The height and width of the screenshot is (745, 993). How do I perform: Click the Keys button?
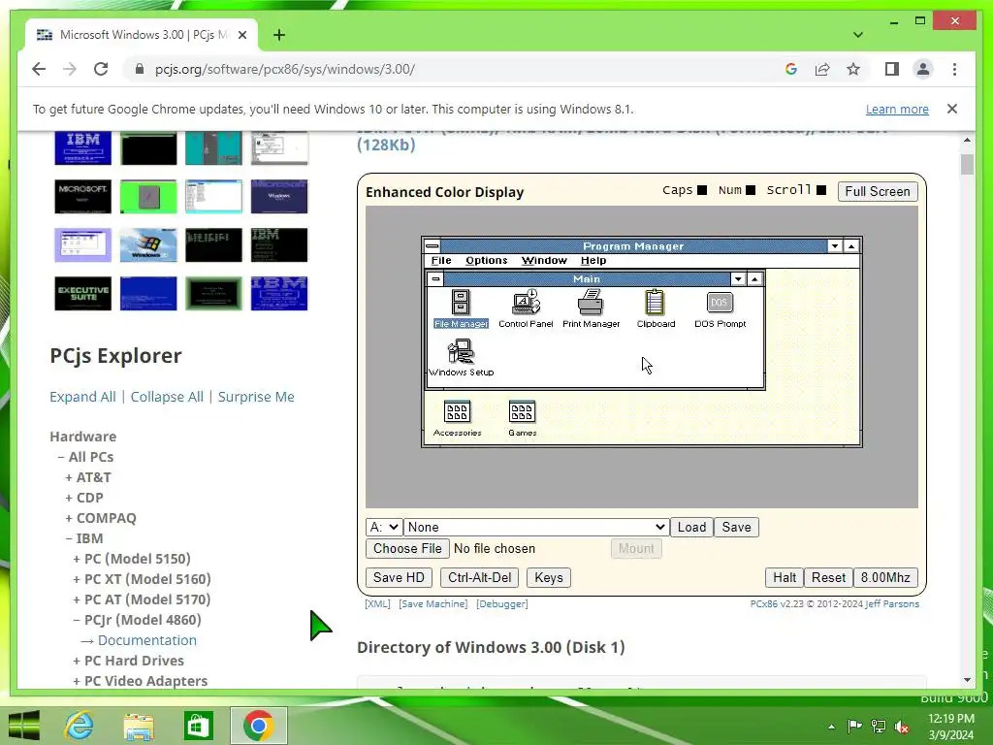[549, 578]
